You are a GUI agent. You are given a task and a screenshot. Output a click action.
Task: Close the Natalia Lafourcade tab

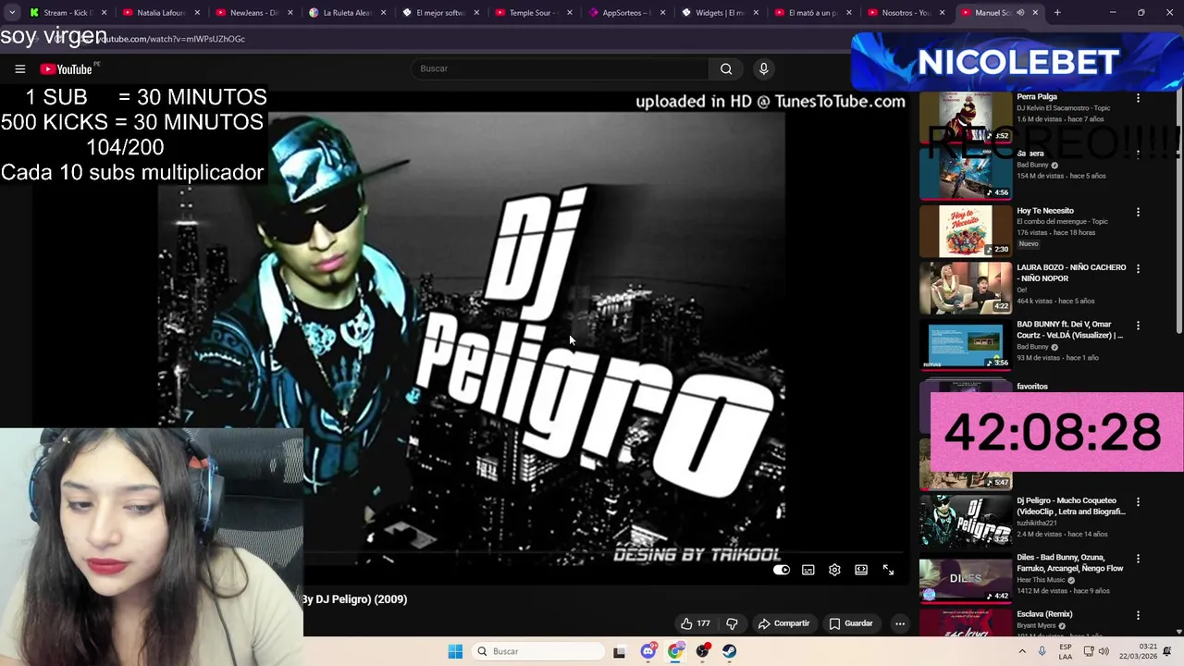196,13
